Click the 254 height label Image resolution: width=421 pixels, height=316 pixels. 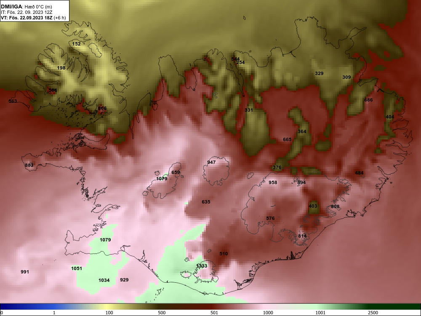240,62
